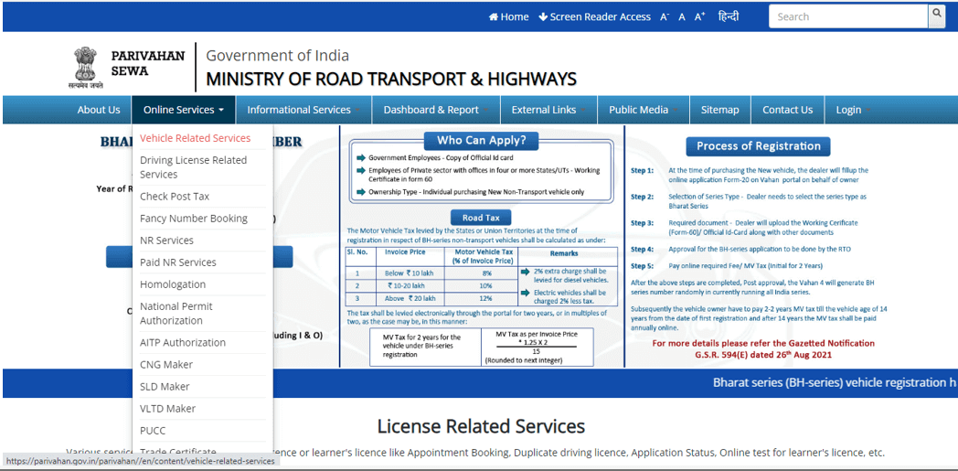Image resolution: width=958 pixels, height=471 pixels.
Task: Click the Home link with house icon
Action: [508, 17]
